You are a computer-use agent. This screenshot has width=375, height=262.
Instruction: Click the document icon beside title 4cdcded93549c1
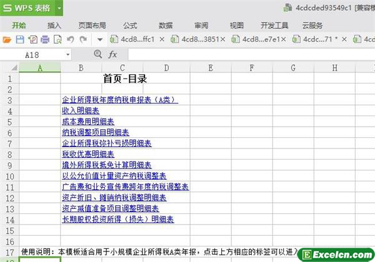click(x=287, y=8)
